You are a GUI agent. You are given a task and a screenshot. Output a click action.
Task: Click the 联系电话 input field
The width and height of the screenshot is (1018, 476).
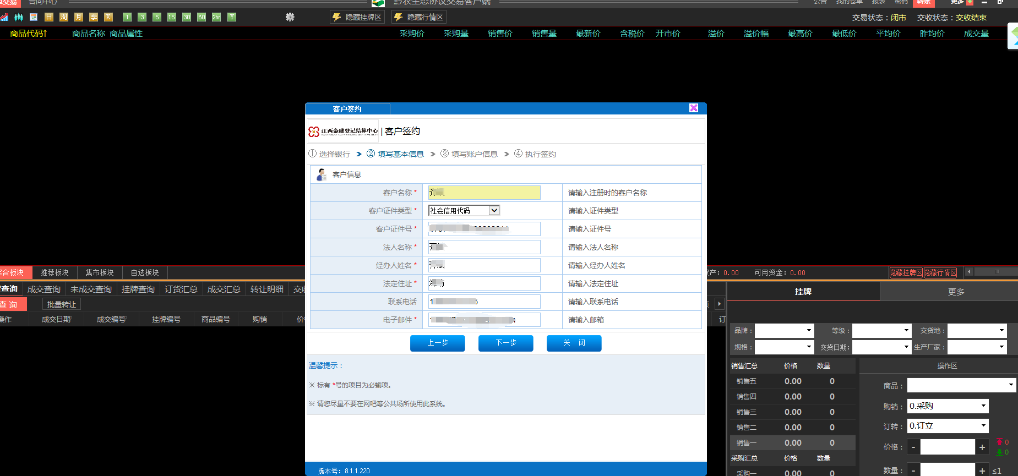tap(484, 302)
